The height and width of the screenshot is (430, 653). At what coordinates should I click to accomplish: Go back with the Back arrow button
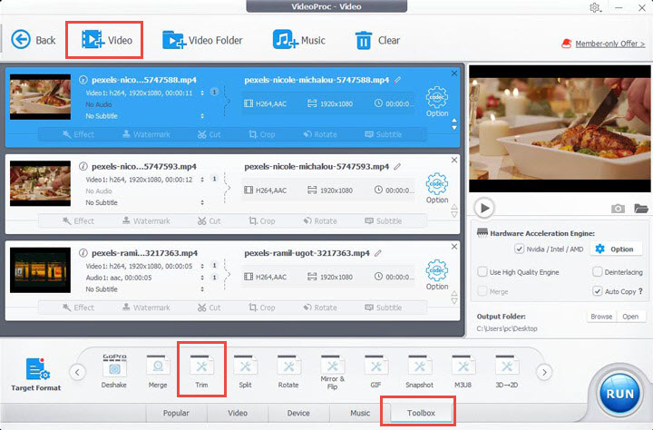coord(33,40)
